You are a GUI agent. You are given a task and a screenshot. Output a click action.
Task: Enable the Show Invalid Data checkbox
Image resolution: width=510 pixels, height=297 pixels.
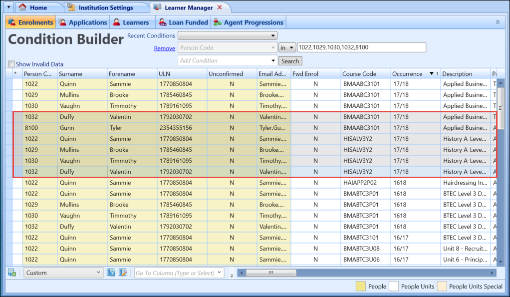tap(11, 64)
